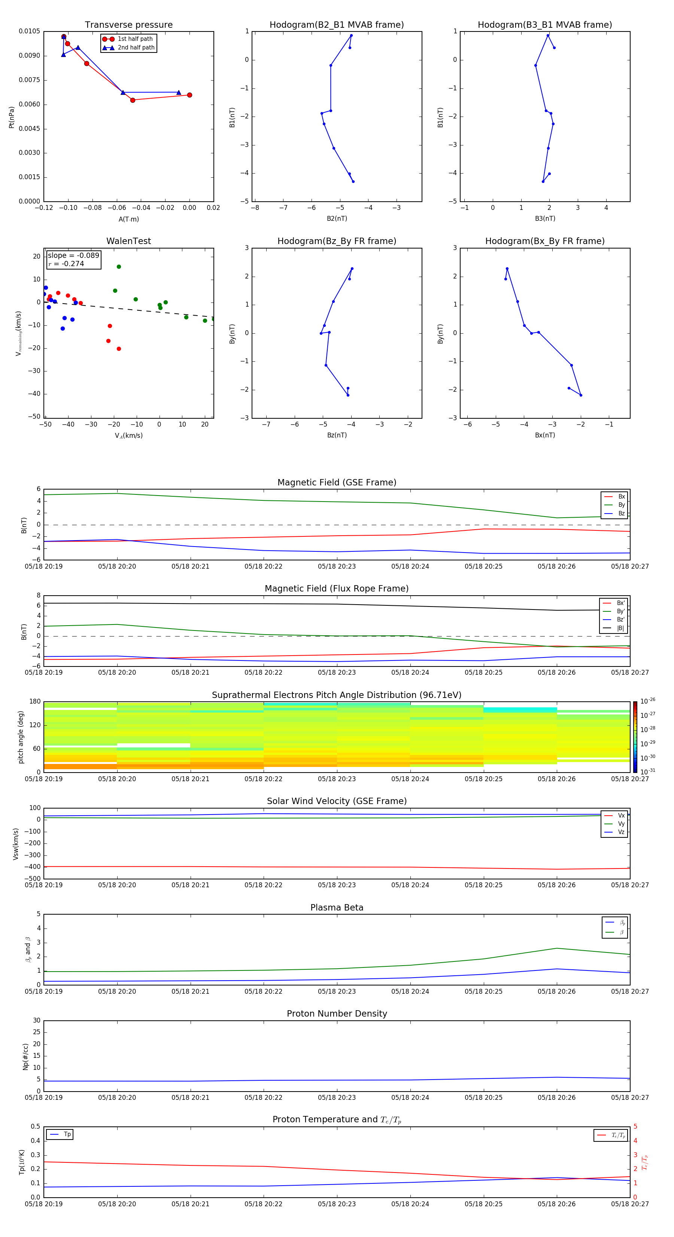Click the 'Vz' velocity legend entry
This screenshot has height=1237, width=674.
[614, 832]
